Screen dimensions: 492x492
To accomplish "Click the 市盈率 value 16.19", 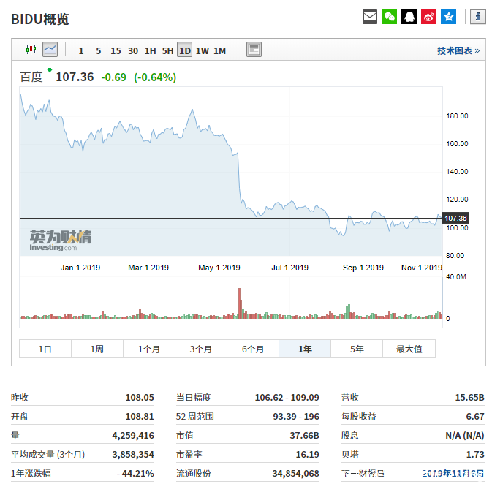I will point(307,454).
